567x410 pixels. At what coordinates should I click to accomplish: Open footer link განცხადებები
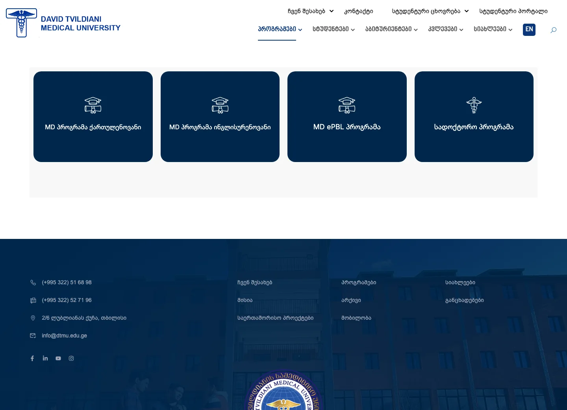465,300
